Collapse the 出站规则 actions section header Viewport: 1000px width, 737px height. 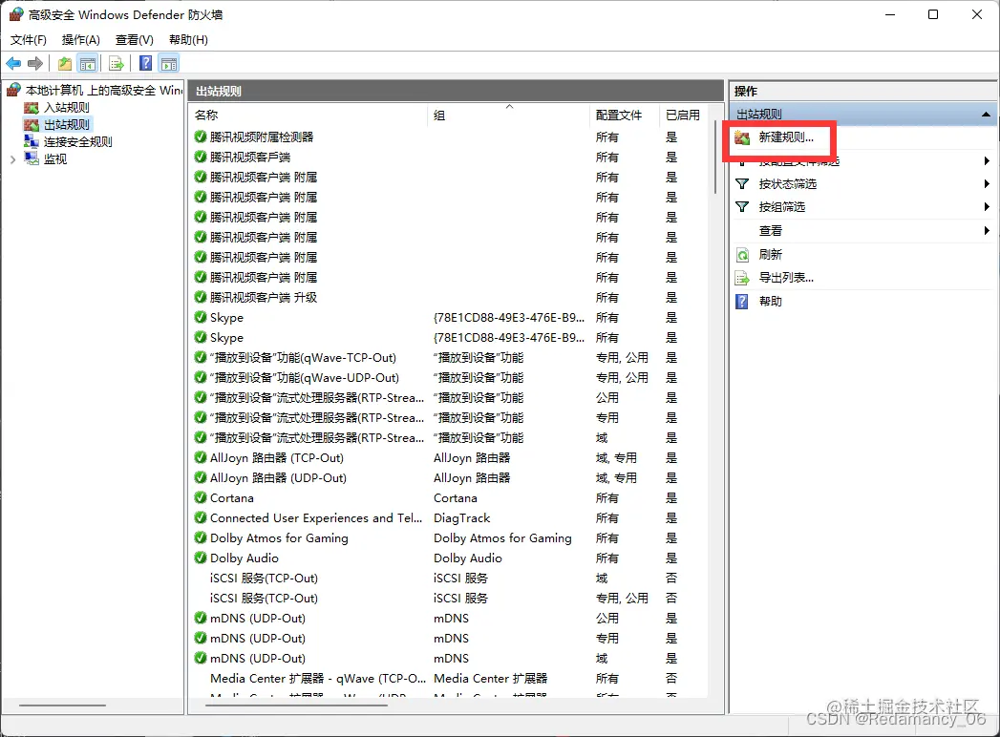[986, 115]
